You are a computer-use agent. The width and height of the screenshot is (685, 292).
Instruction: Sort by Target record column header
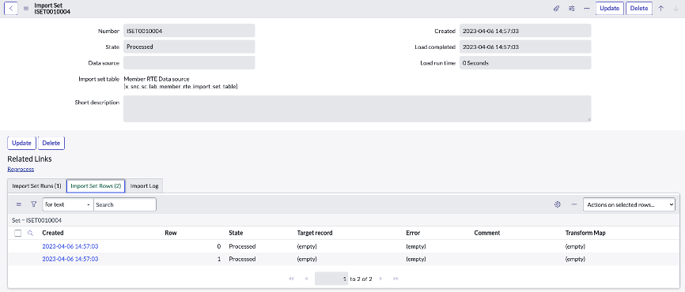(315, 233)
